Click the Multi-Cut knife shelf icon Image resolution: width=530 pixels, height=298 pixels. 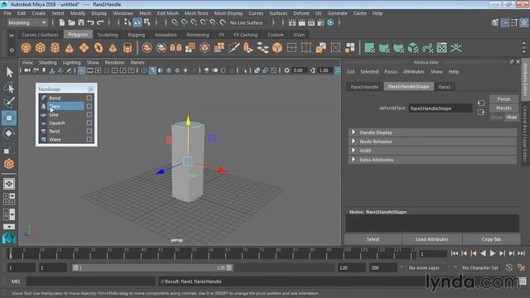234,48
